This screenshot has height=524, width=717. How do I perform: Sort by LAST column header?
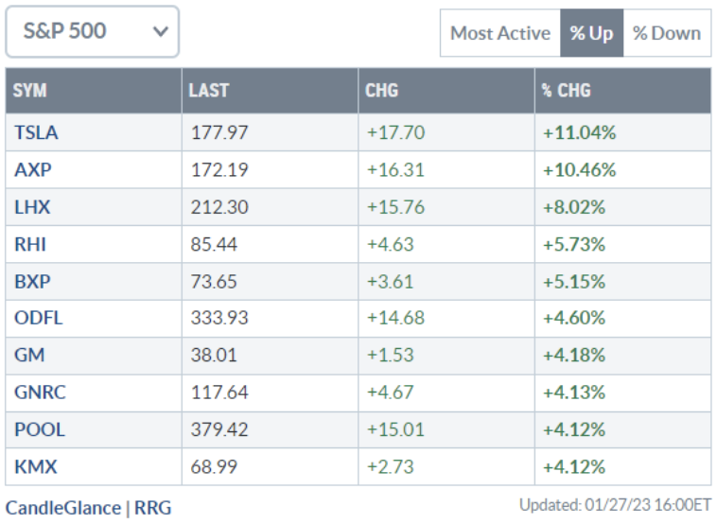[208, 91]
